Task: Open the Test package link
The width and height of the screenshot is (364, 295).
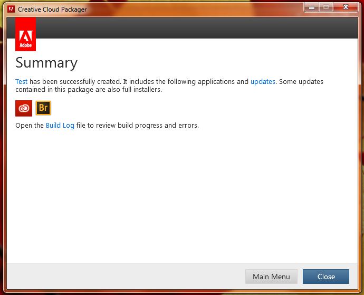Action: 21,81
